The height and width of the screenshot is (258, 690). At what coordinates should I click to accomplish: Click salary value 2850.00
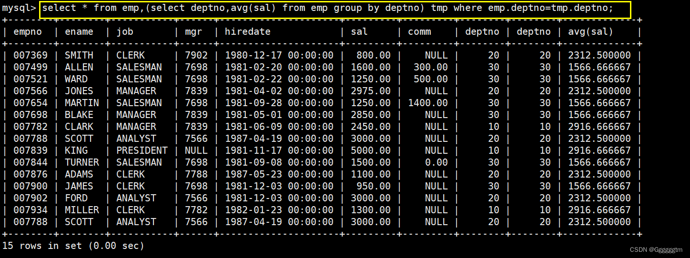coord(371,115)
